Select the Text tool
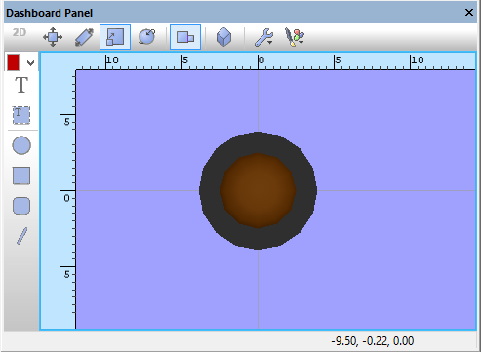 [x=21, y=85]
